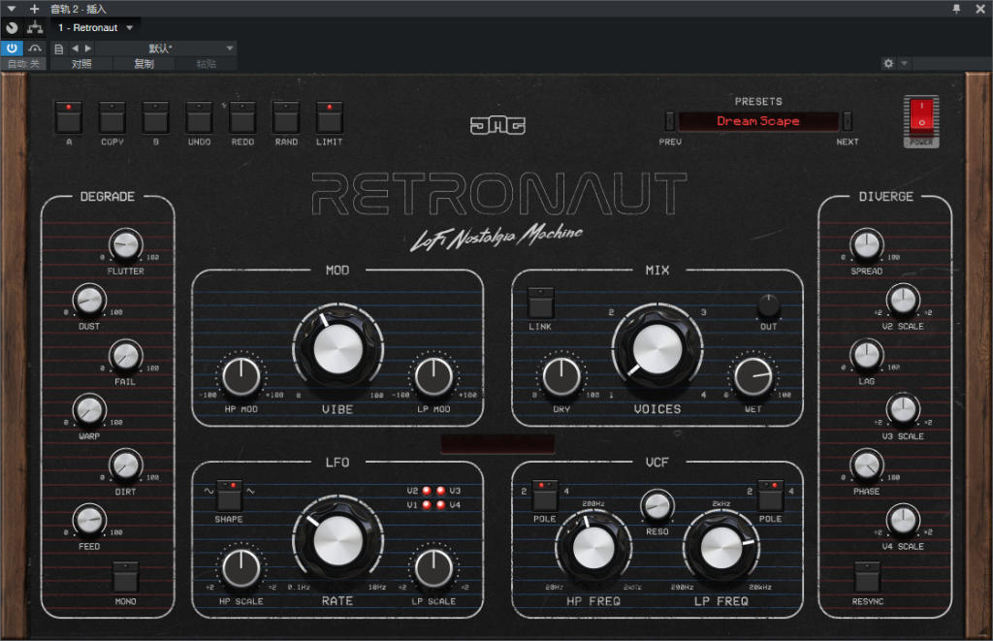The width and height of the screenshot is (993, 641).
Task: Click the LFO RATE knob
Action: (338, 541)
